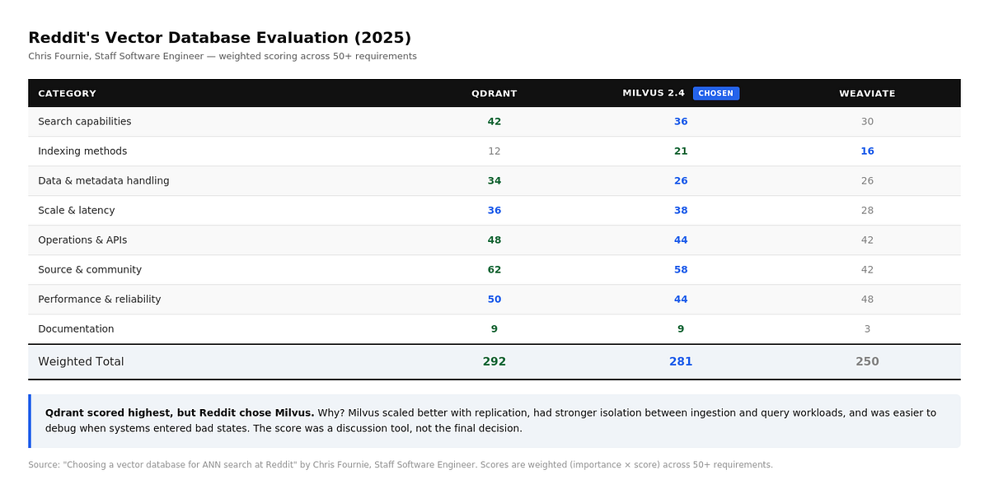Click Milvus's 44 in Operations & APIs row
Image resolution: width=989 pixels, height=498 pixels.
(x=681, y=240)
